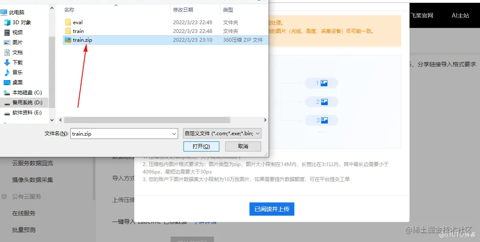Click the 2022/3/23 23:10 date cell
Viewport: 480px width, 242px height.
193,40
